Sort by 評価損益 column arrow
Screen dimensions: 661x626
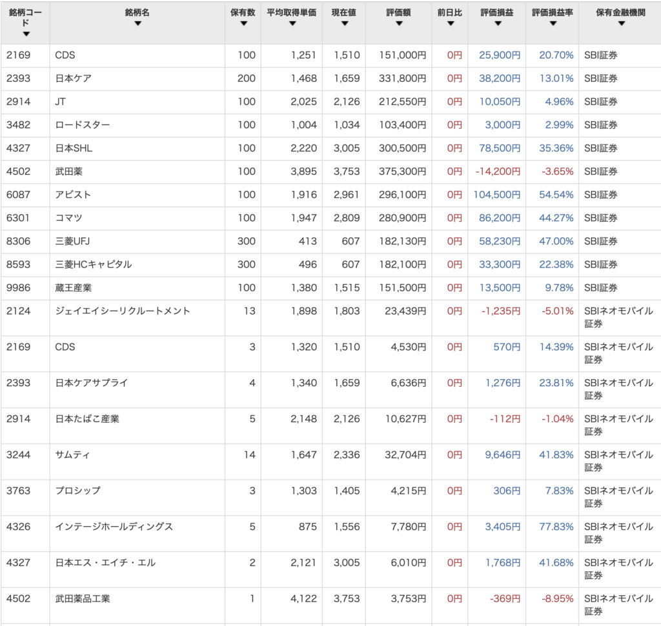point(498,24)
